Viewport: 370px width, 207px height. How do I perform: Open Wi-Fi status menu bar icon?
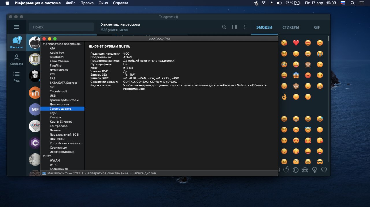coord(263,3)
